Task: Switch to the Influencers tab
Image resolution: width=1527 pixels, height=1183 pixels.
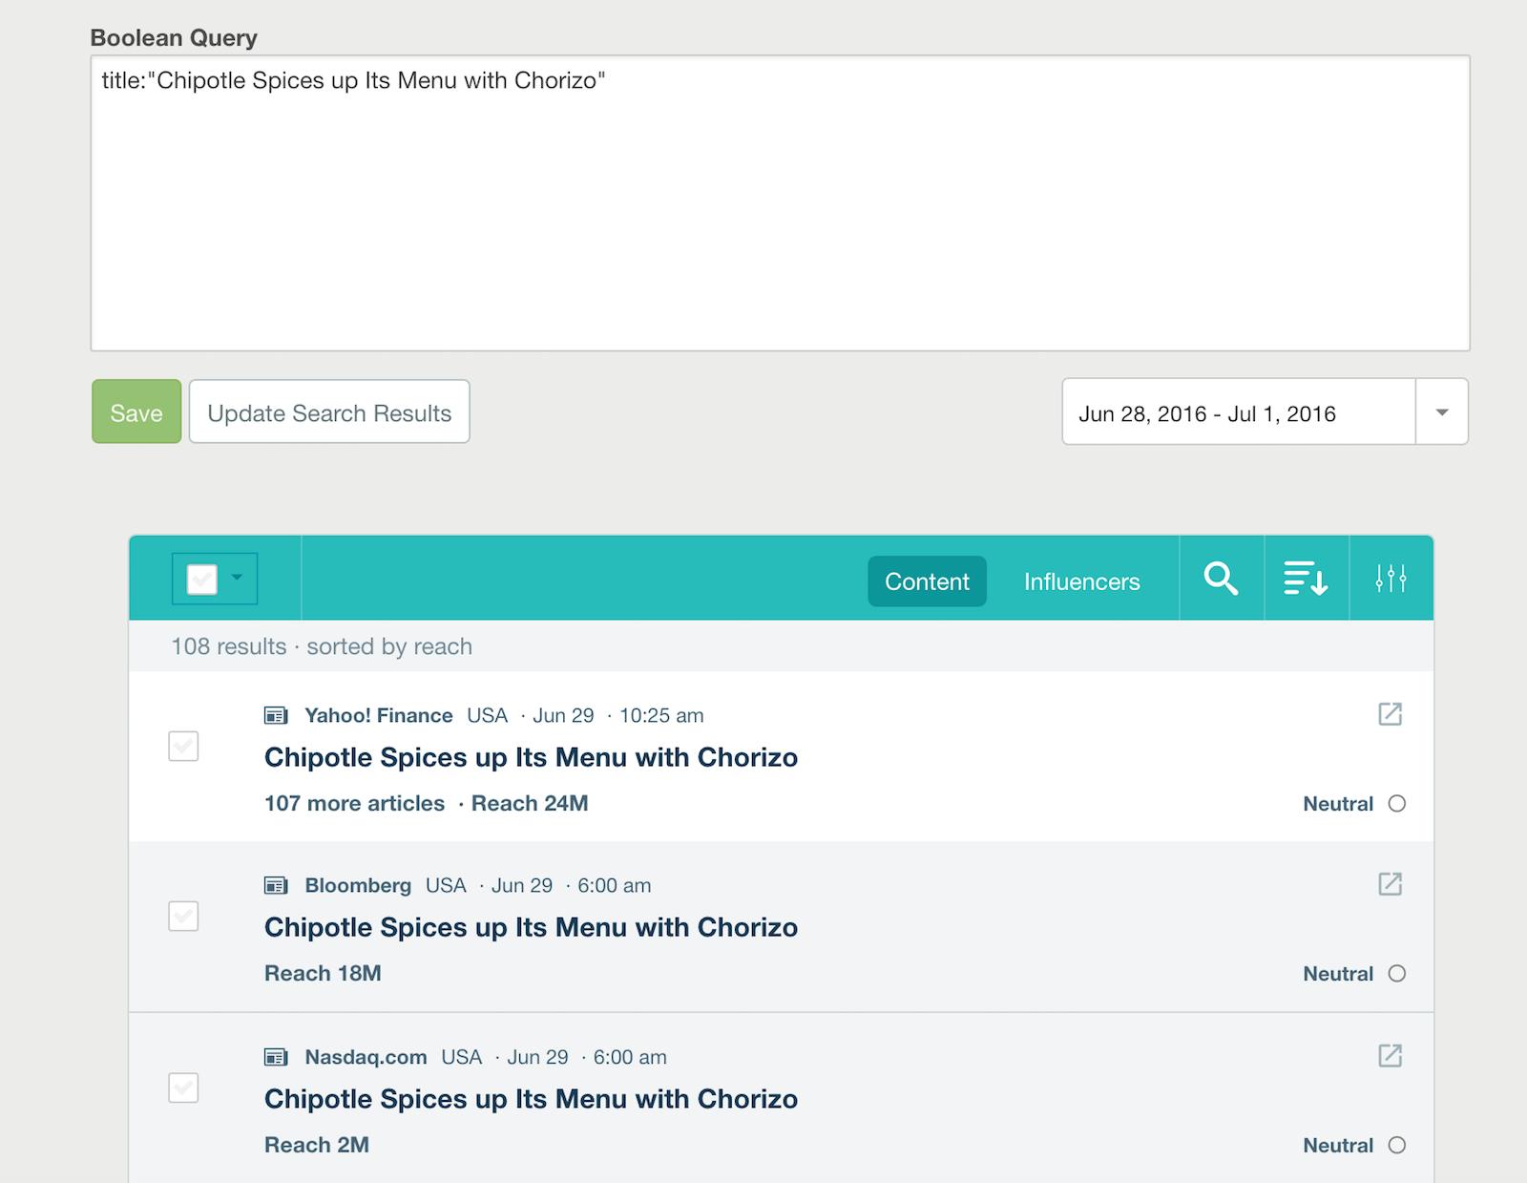Action: pyautogui.click(x=1082, y=581)
